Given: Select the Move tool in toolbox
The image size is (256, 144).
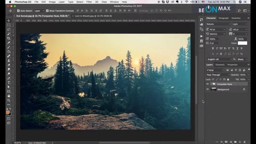Looking at the screenshot, I should click(9, 20).
